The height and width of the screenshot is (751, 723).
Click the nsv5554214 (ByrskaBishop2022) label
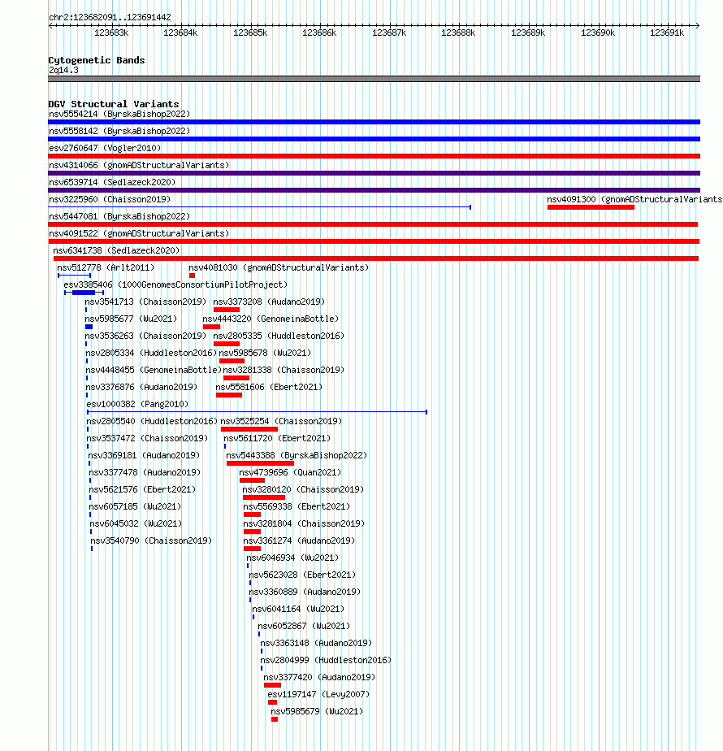(119, 114)
